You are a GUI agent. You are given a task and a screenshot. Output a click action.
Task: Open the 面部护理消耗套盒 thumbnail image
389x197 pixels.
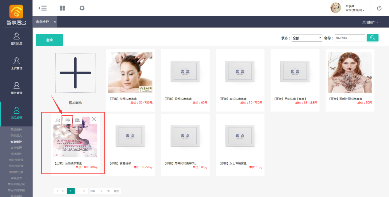click(x=350, y=72)
